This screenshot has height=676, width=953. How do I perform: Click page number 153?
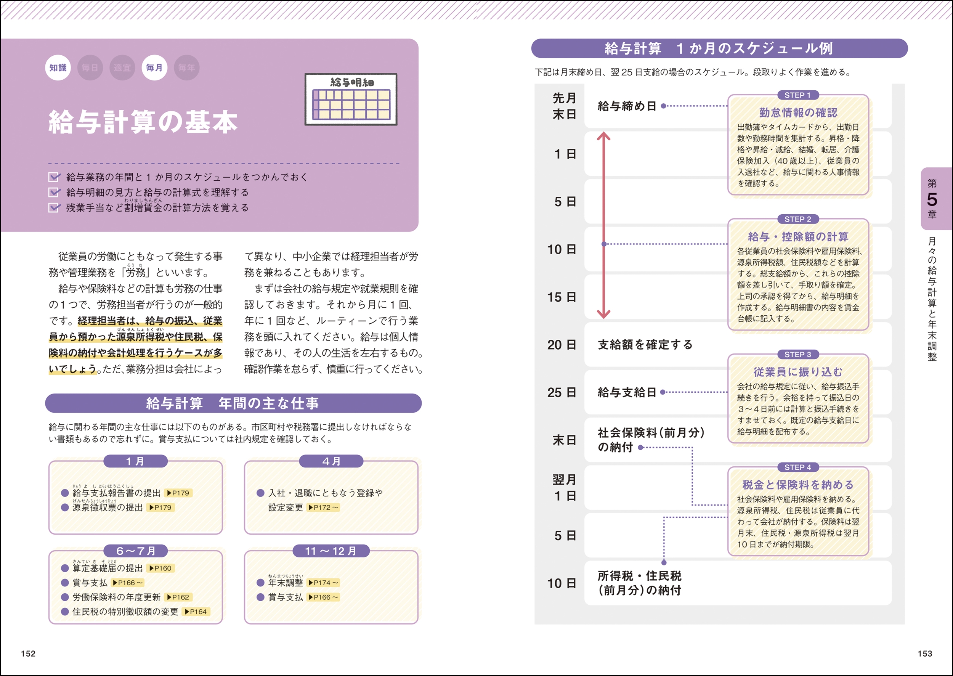[x=925, y=653]
